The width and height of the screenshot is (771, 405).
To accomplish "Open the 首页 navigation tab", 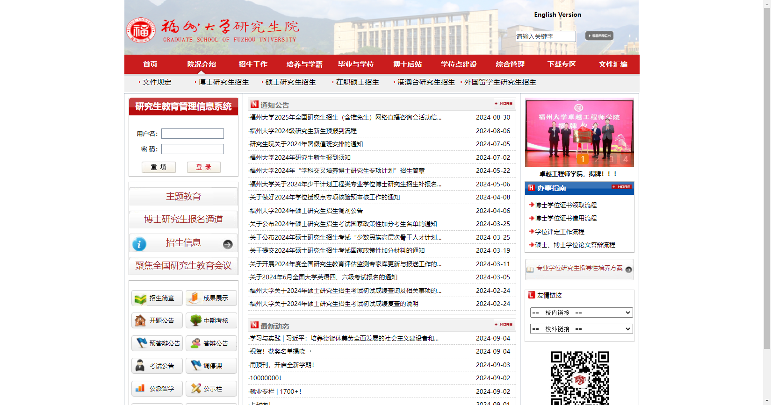I will click(x=150, y=64).
